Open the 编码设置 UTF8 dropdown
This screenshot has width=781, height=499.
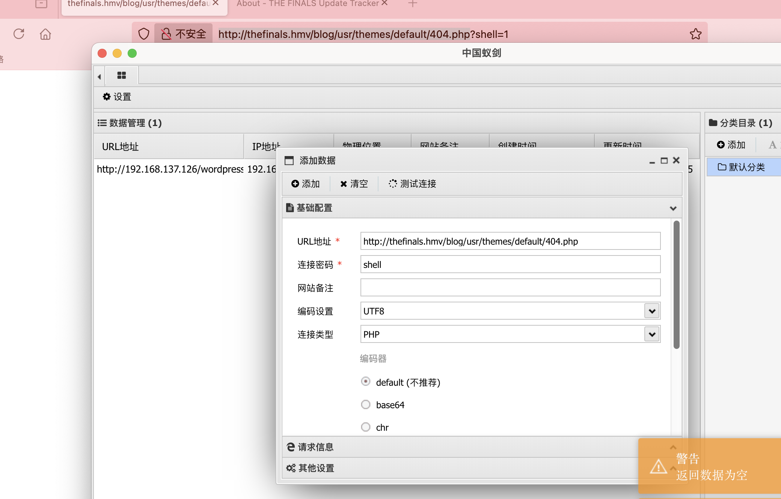click(652, 311)
